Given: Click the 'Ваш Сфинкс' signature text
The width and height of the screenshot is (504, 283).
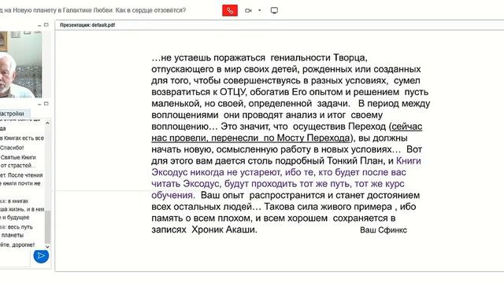Looking at the screenshot, I should 384,230.
